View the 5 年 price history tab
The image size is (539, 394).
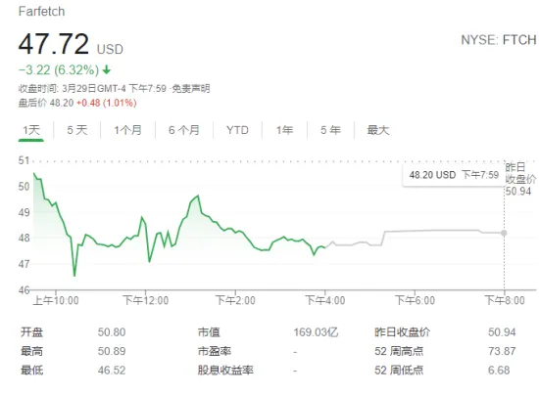[x=330, y=130]
